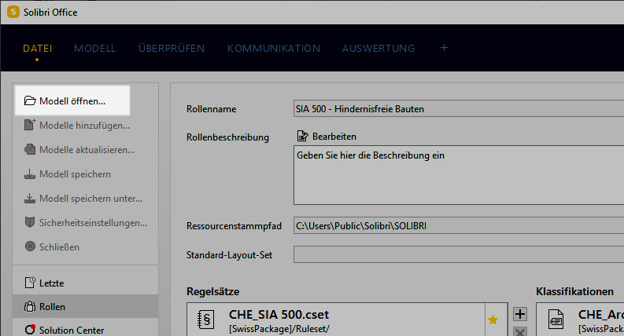Screen dimensions: 624x336
Task: Click the Klassifikationen heading
Action: pos(574,291)
